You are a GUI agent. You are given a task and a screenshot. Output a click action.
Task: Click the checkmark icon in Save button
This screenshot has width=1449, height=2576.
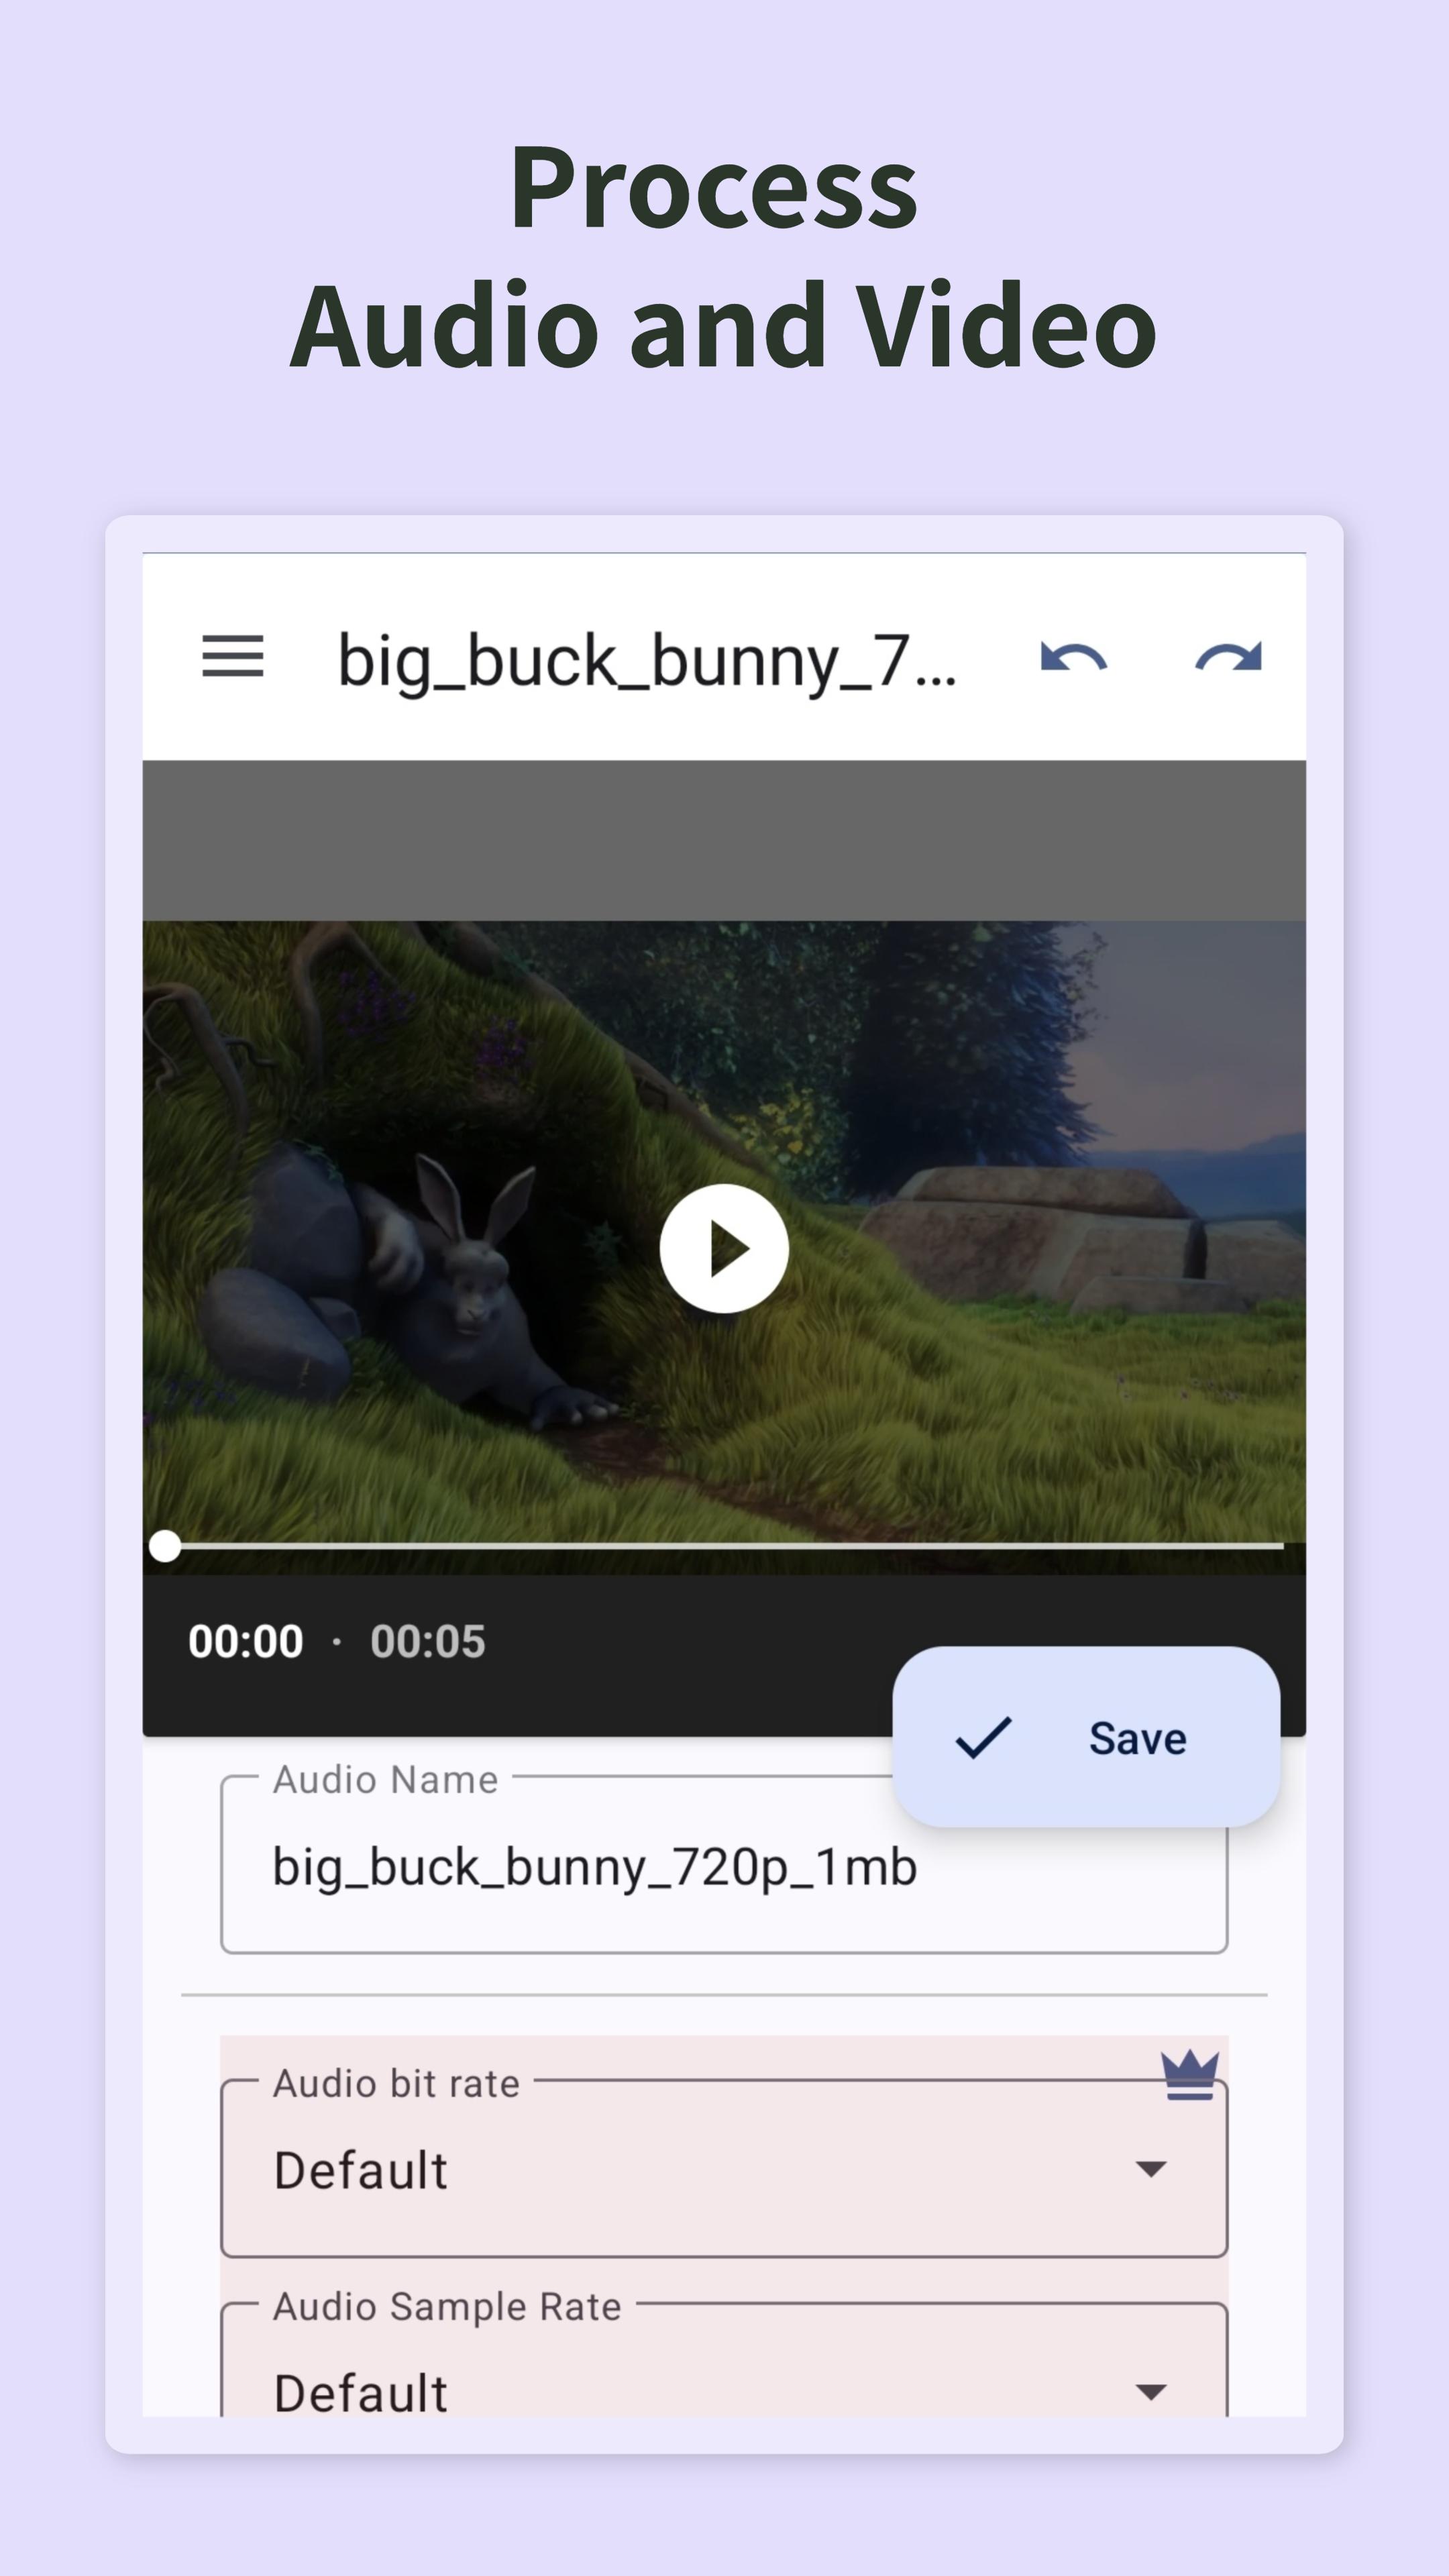pyautogui.click(x=984, y=1738)
